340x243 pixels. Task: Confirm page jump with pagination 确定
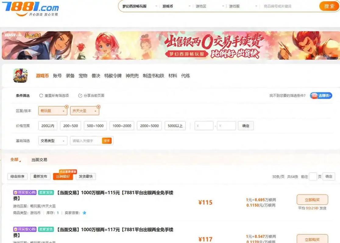click(x=329, y=176)
